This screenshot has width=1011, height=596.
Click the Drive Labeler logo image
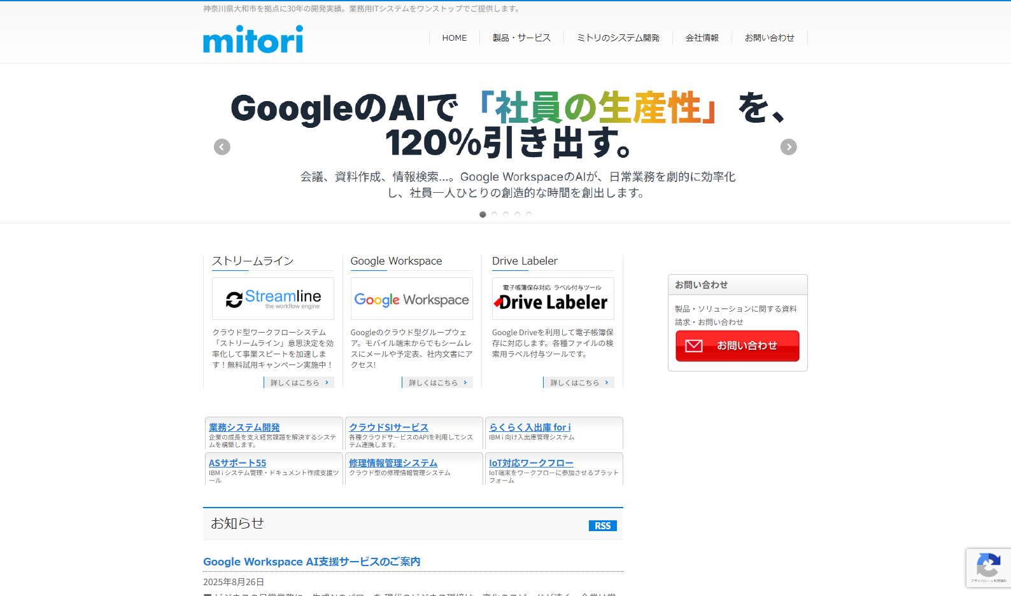553,299
